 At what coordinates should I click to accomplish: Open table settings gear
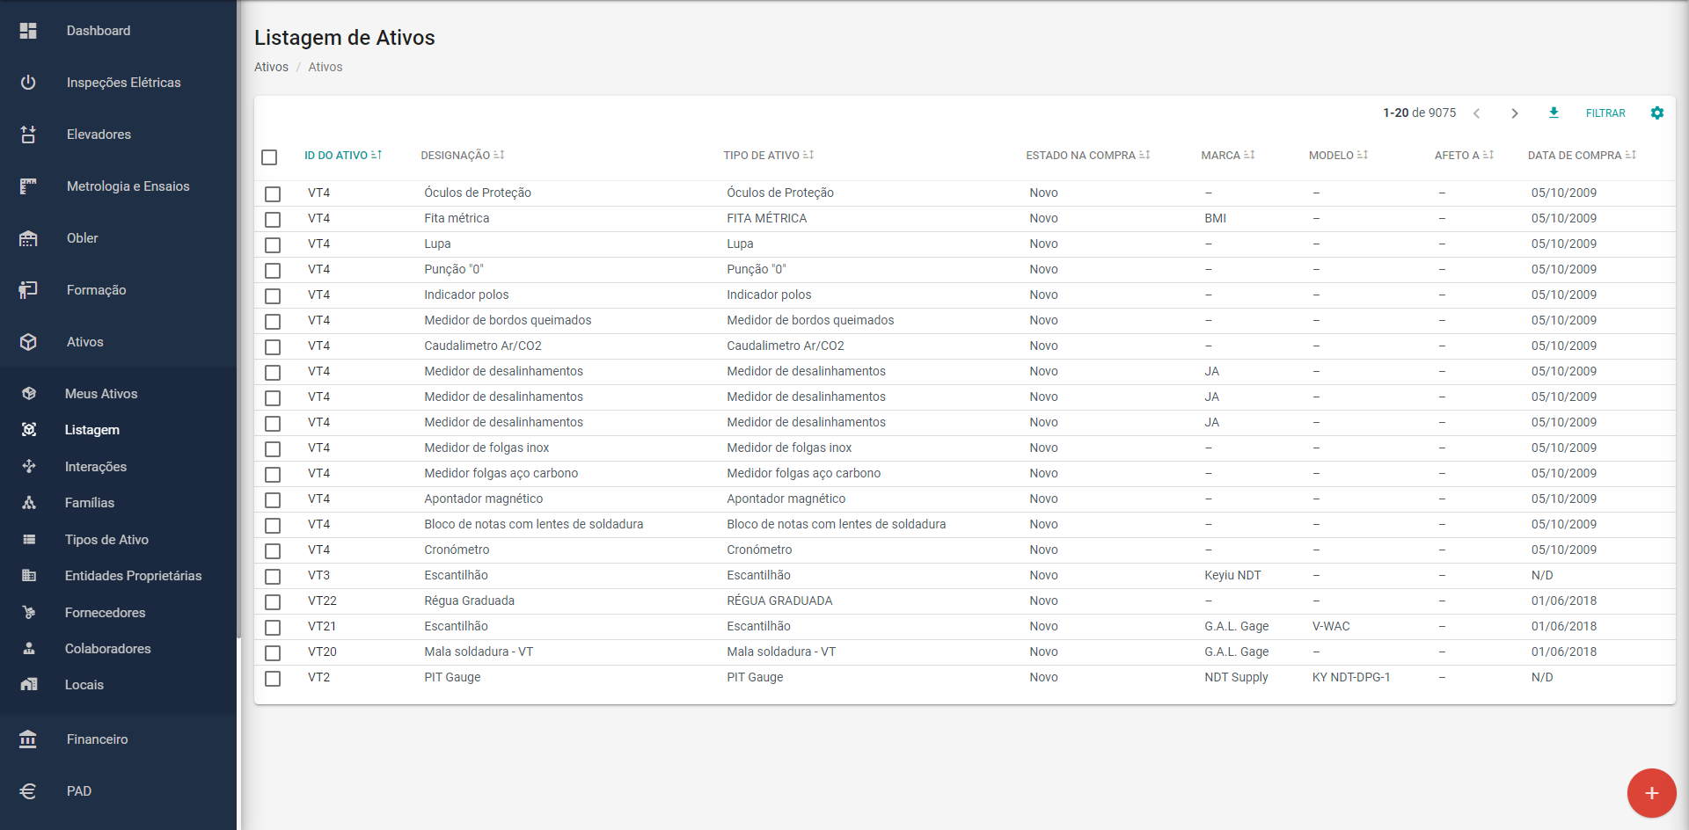(1657, 113)
